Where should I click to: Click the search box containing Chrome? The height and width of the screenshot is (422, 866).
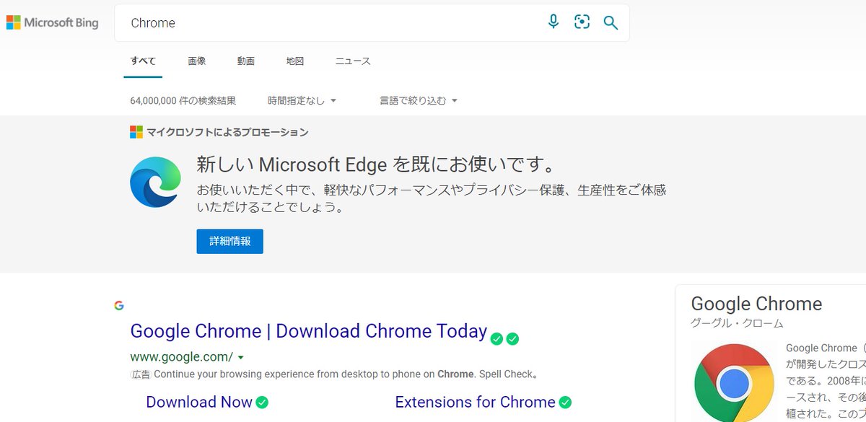coord(332,23)
